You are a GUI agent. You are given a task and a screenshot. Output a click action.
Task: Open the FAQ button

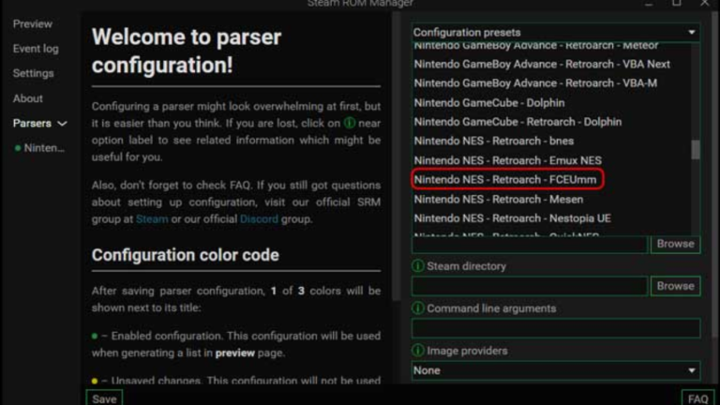click(697, 398)
